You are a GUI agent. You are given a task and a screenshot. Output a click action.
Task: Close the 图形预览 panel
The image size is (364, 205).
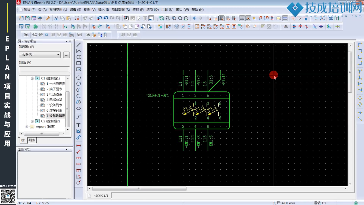tap(70, 149)
